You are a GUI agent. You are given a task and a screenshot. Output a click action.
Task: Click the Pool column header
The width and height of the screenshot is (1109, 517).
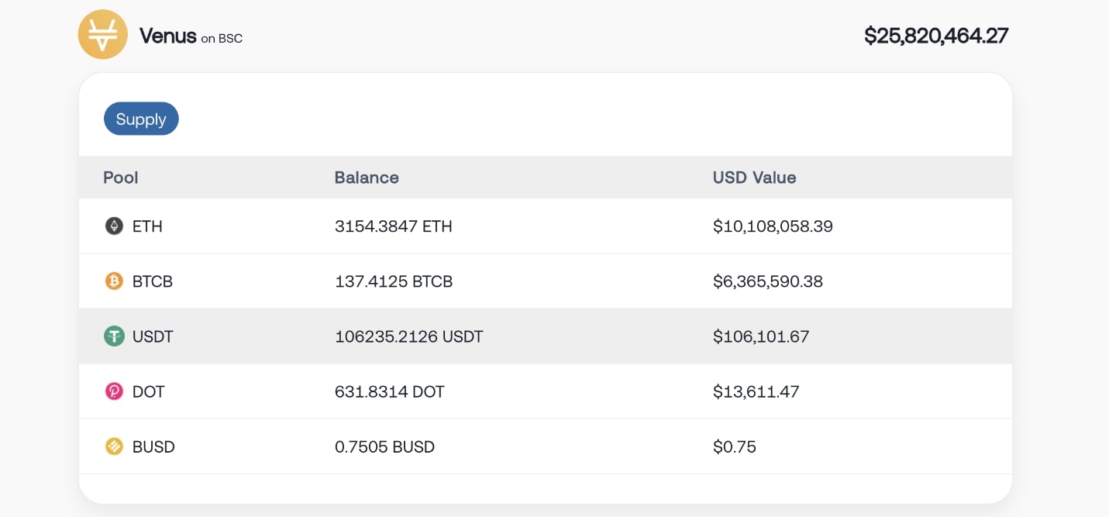click(121, 178)
